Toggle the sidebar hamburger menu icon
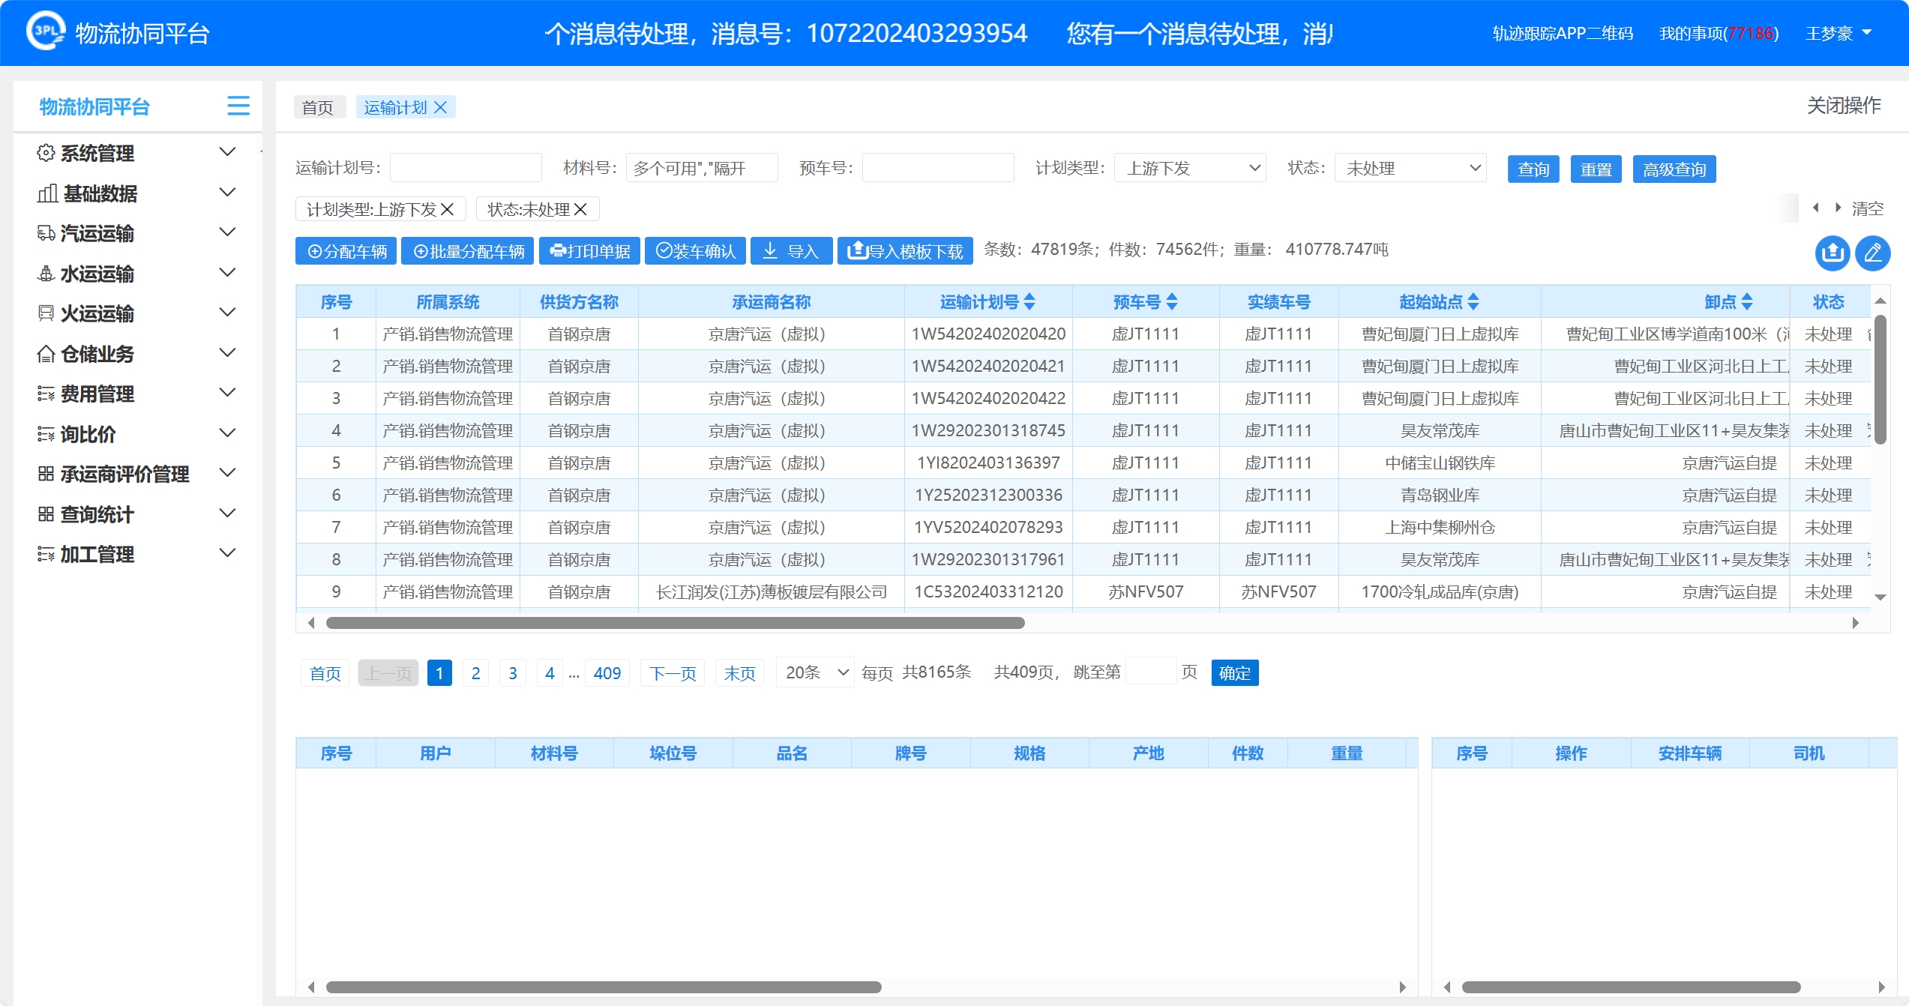1909x1006 pixels. pos(238,106)
